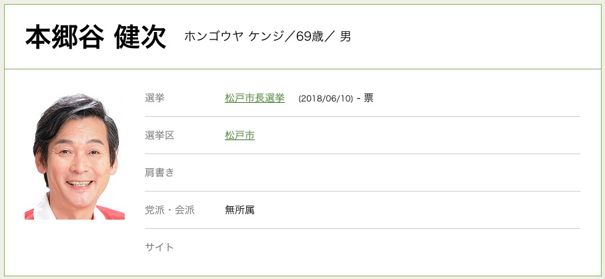Viewport: 605px width, 279px height.
Task: Click the candidate's portrait photo
Action: [x=74, y=156]
